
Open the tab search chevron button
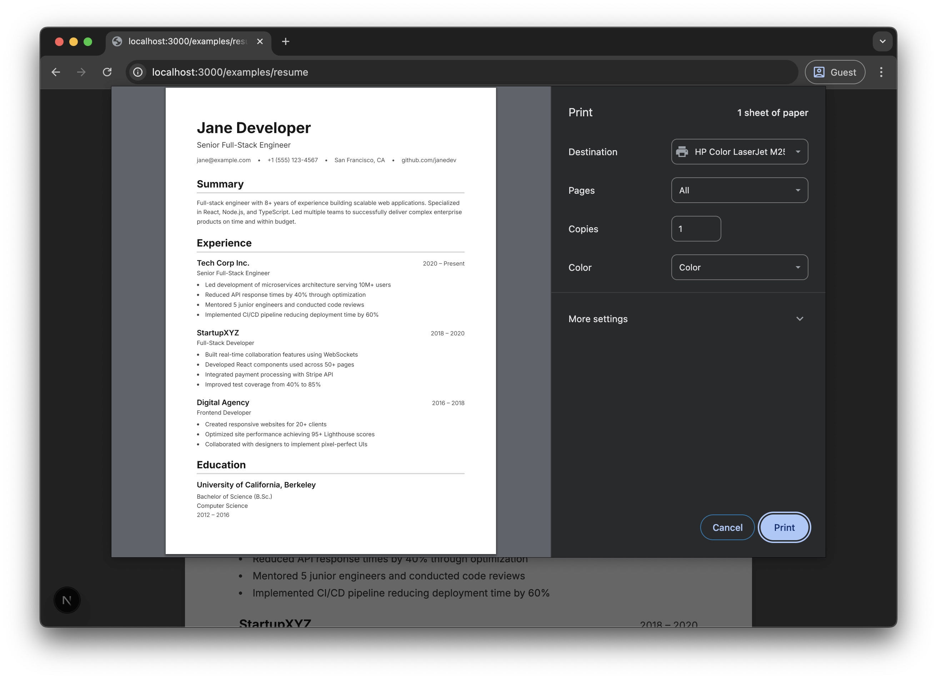click(882, 41)
